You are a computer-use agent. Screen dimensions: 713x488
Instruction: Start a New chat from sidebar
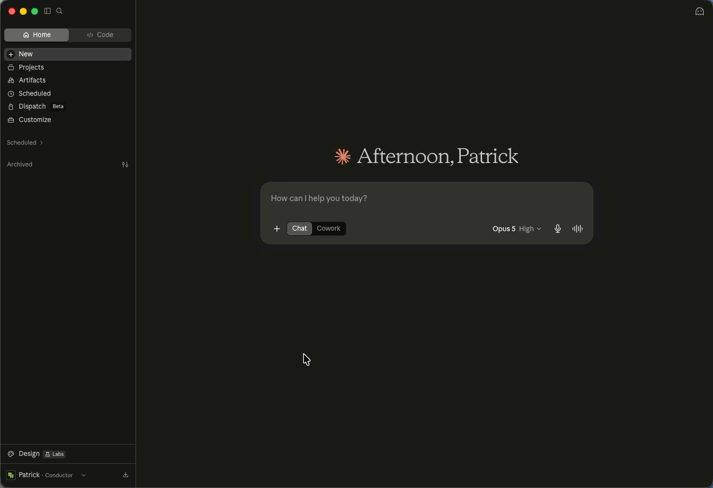pos(68,54)
